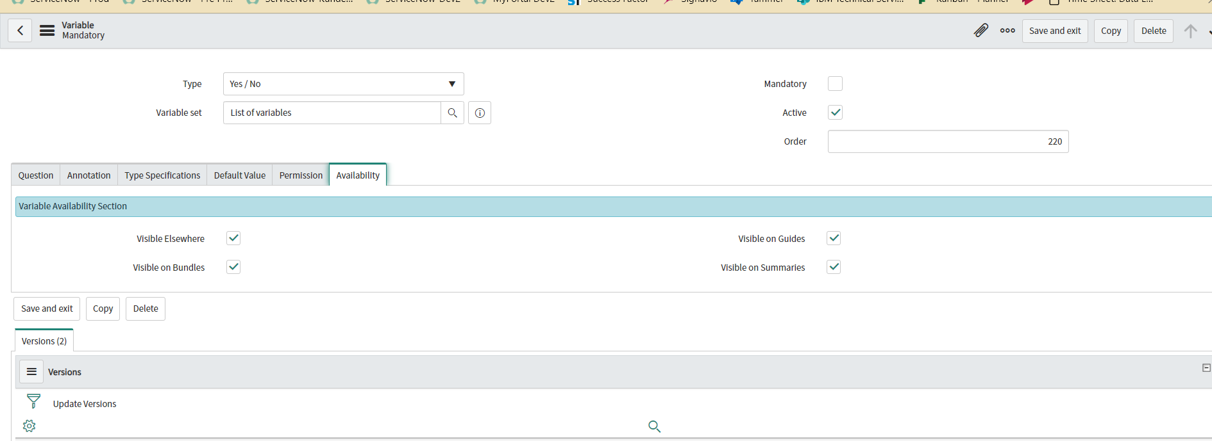Open the Versions (2) related list tab
Viewport: 1212px width, 441px height.
[44, 341]
